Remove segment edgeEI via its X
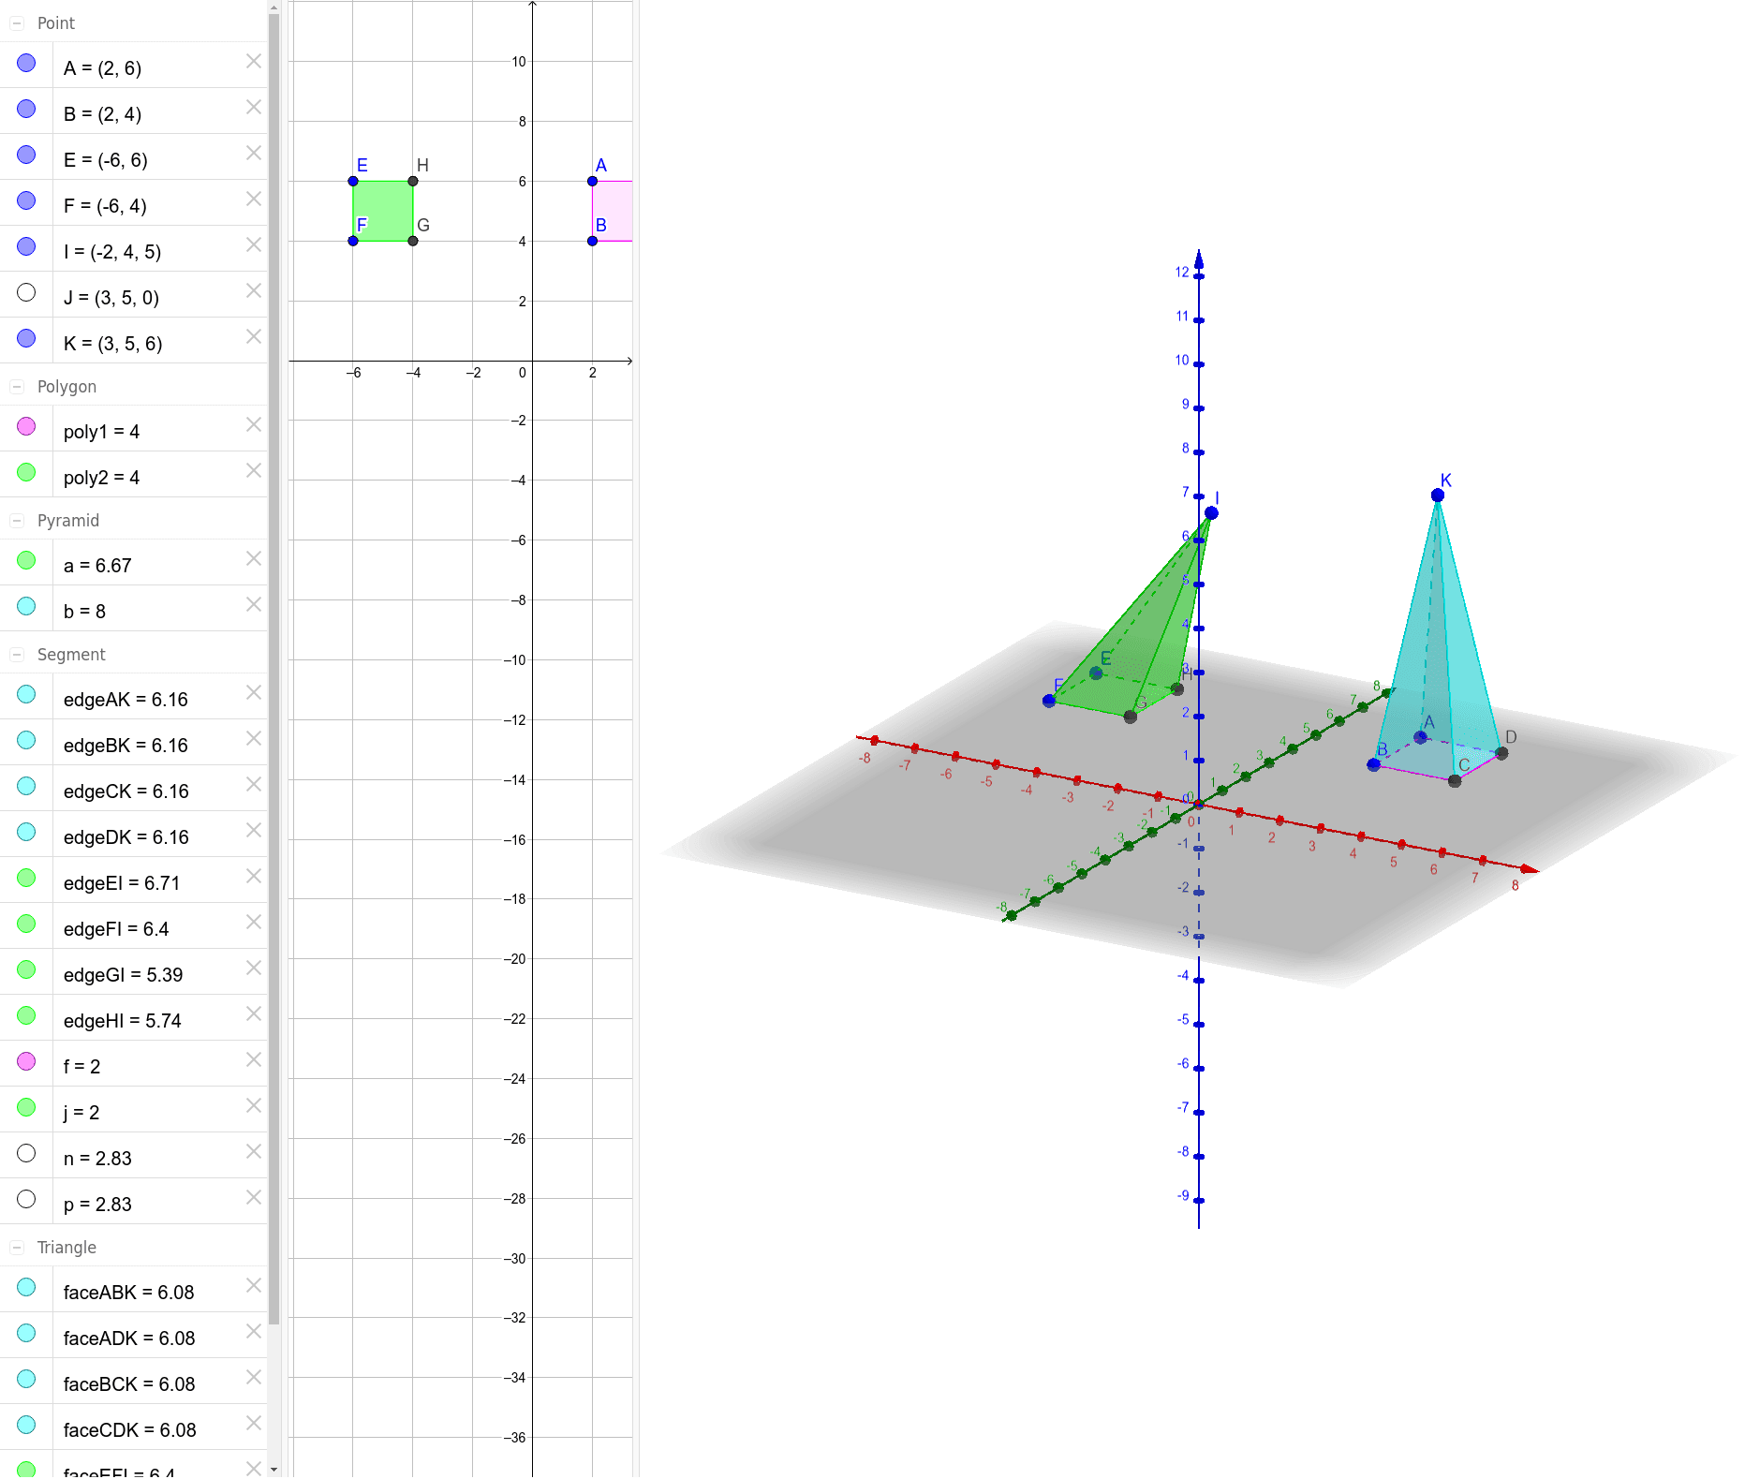This screenshot has width=1760, height=1479. click(x=254, y=876)
